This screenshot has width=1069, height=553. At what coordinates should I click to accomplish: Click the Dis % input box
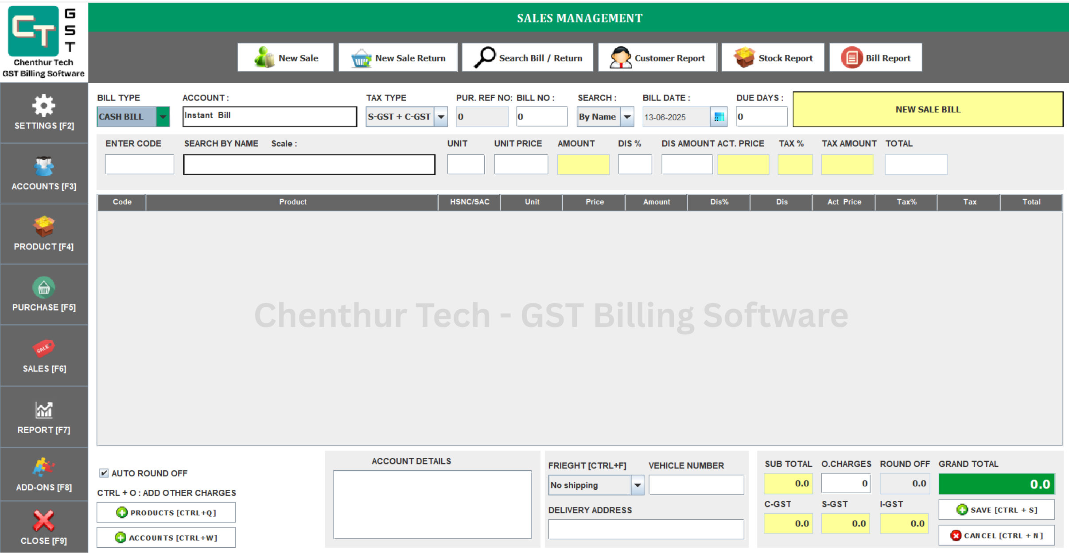(x=635, y=164)
